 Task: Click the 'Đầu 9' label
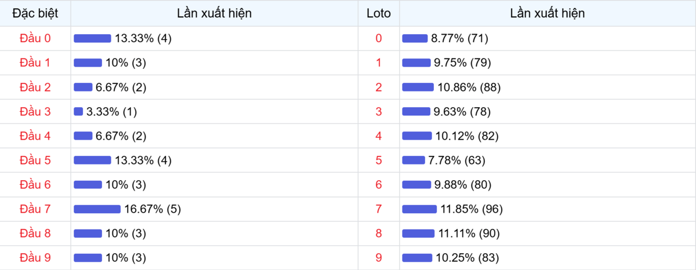pyautogui.click(x=35, y=258)
